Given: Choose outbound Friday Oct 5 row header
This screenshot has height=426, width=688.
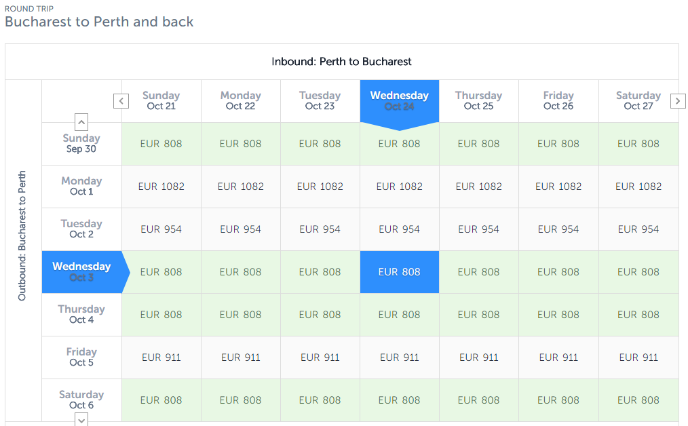Looking at the screenshot, I should pos(81,357).
